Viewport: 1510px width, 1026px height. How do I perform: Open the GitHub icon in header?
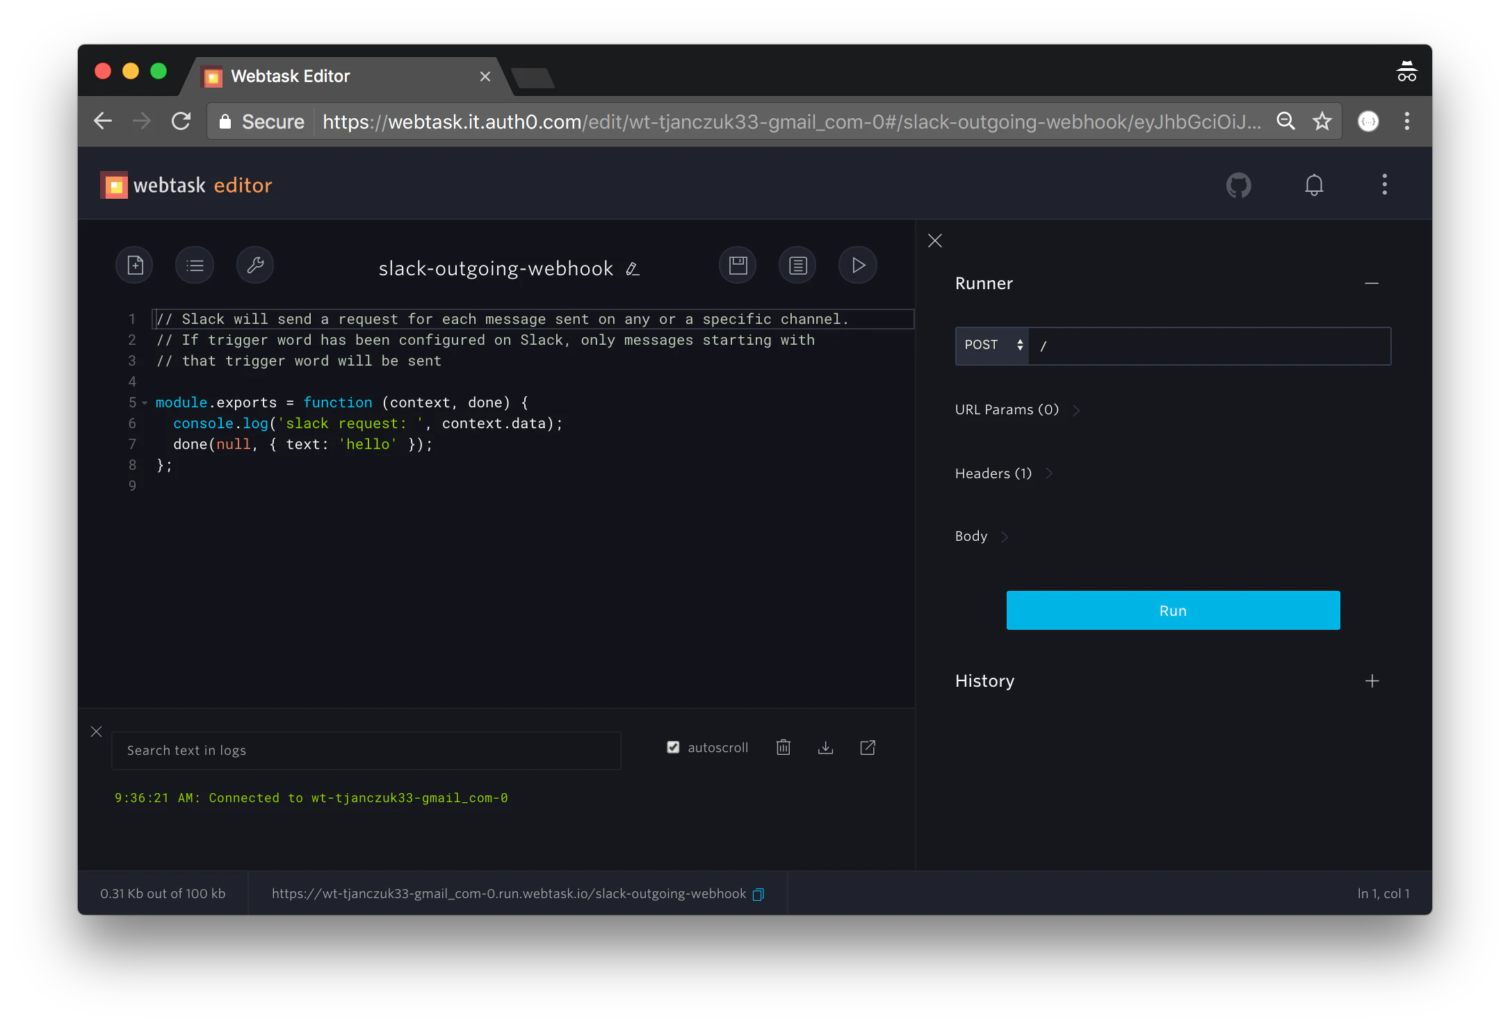click(x=1238, y=185)
